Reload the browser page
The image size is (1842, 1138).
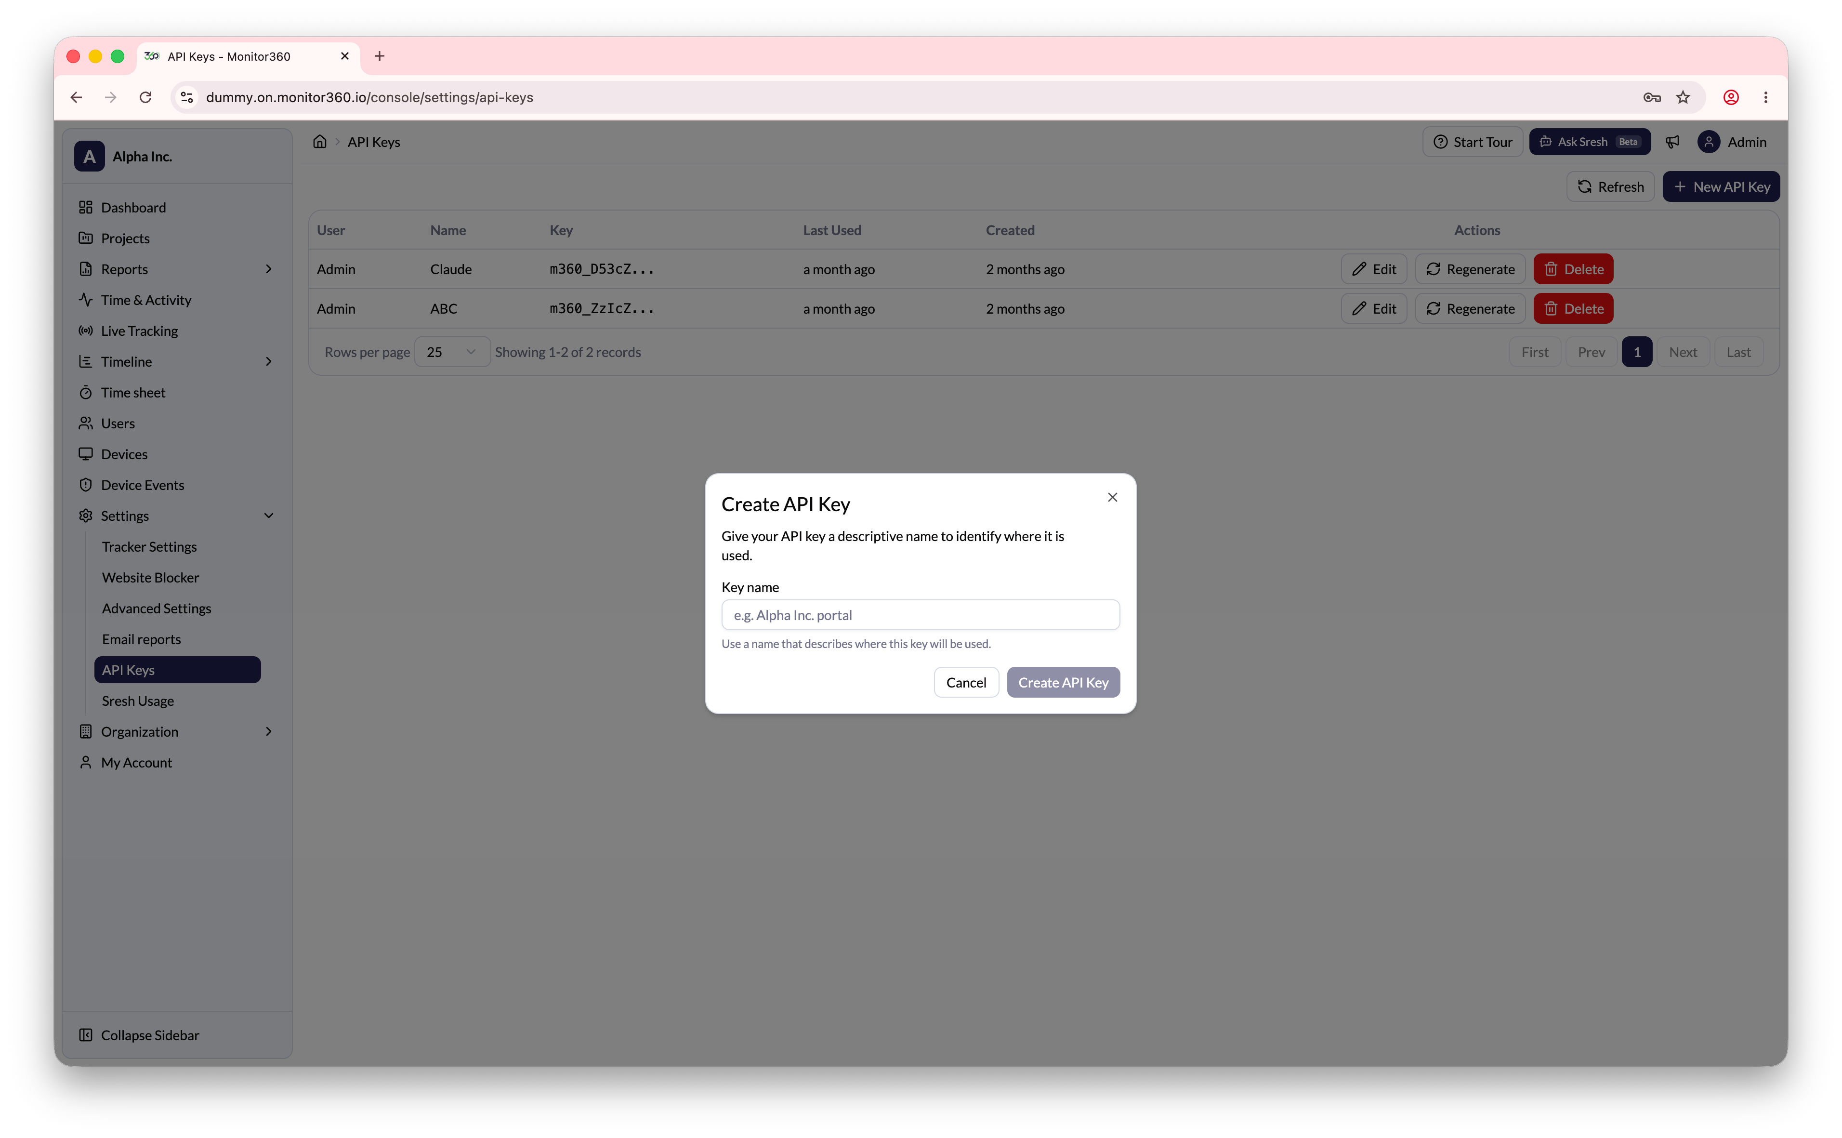click(x=145, y=97)
